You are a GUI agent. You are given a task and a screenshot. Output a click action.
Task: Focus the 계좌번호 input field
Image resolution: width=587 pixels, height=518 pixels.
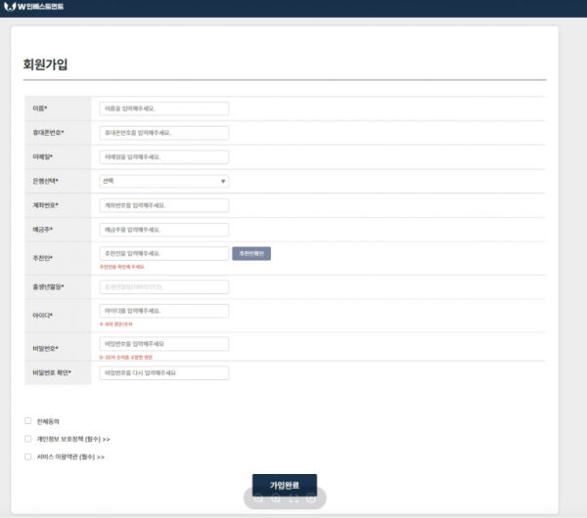(164, 205)
